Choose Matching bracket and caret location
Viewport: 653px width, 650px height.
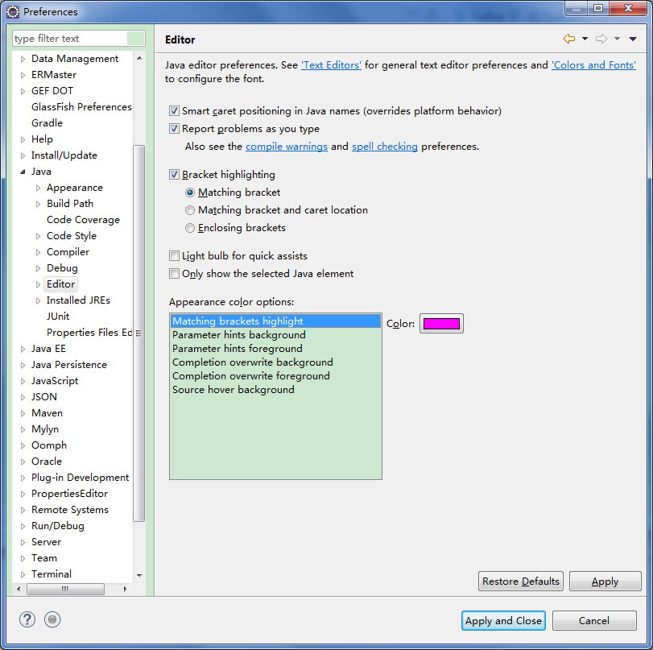(190, 210)
